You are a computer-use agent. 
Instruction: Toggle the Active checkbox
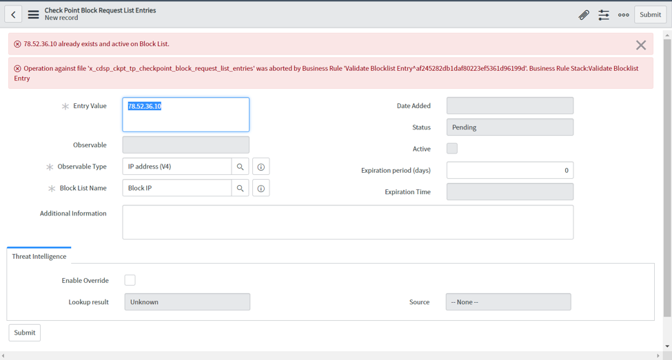[x=451, y=149]
